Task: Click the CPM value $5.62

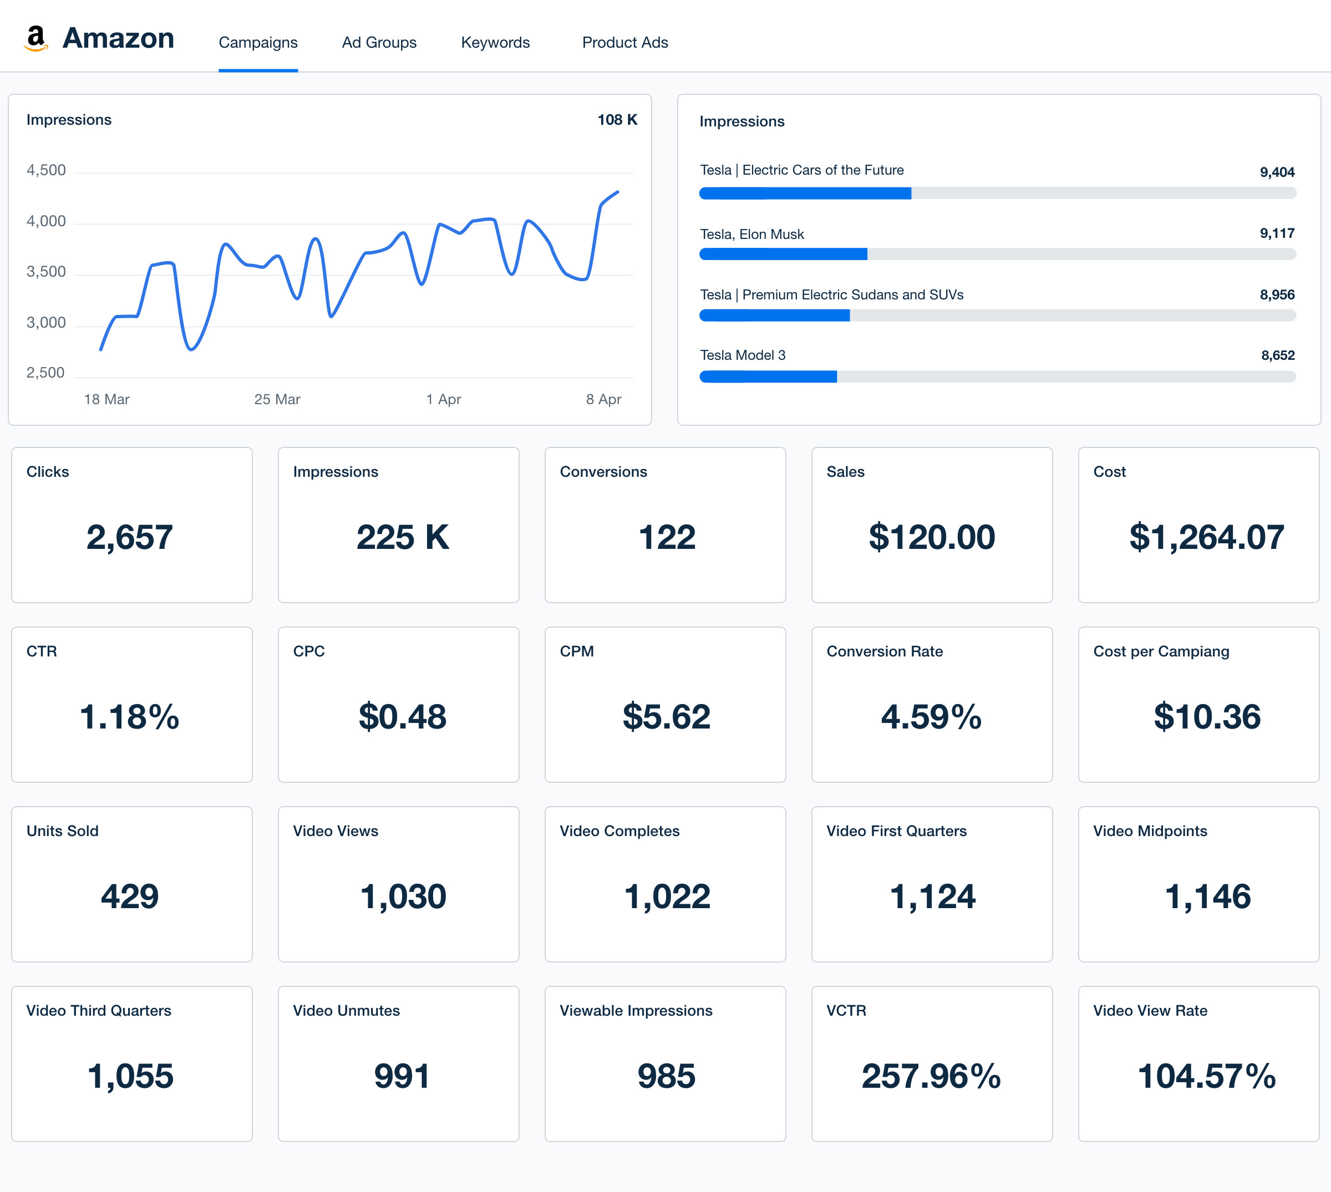Action: point(667,716)
